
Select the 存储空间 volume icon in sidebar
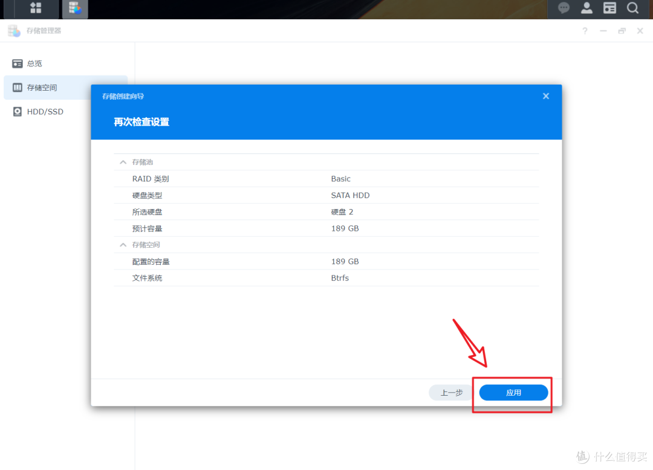pyautogui.click(x=18, y=87)
